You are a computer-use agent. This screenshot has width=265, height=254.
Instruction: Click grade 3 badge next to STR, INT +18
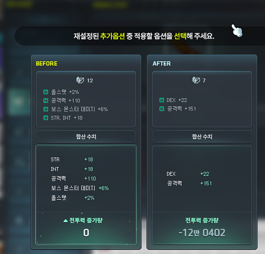click(46, 118)
